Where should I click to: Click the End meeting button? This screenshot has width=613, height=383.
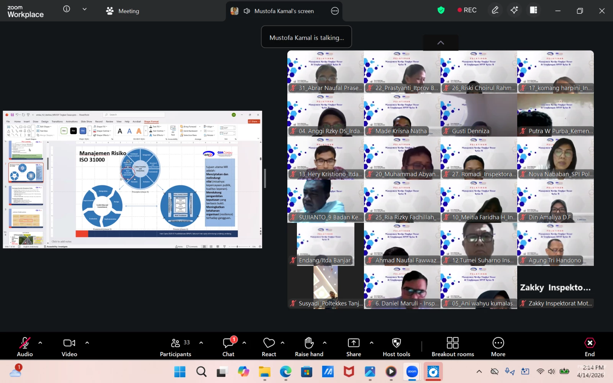pyautogui.click(x=590, y=347)
